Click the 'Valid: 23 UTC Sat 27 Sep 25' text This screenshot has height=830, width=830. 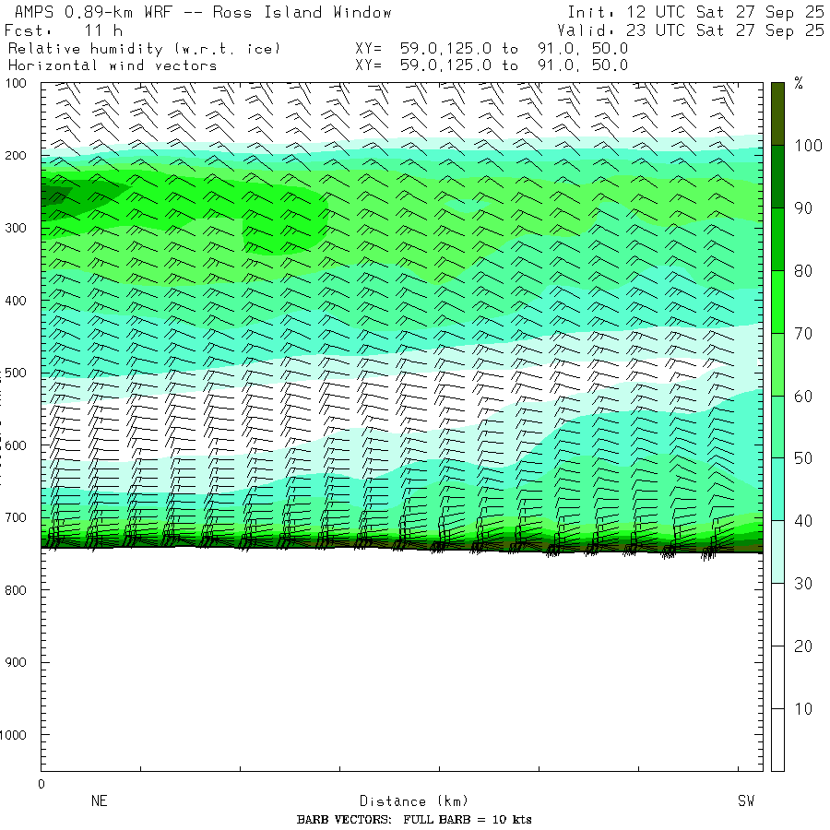tap(691, 30)
